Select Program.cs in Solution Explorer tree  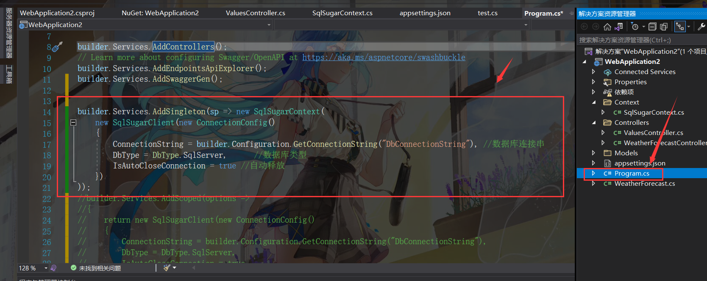coord(632,173)
